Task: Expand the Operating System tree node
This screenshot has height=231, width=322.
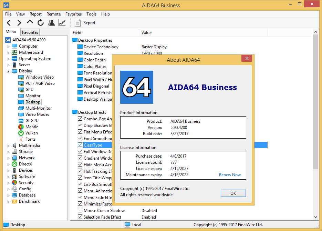Action: pos(8,59)
